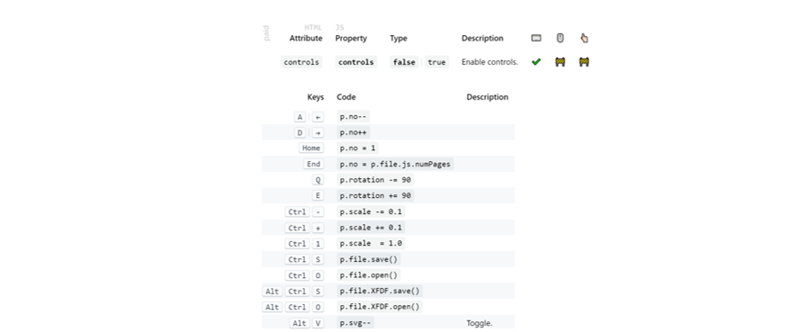Click the 'End' key cap

coord(313,164)
